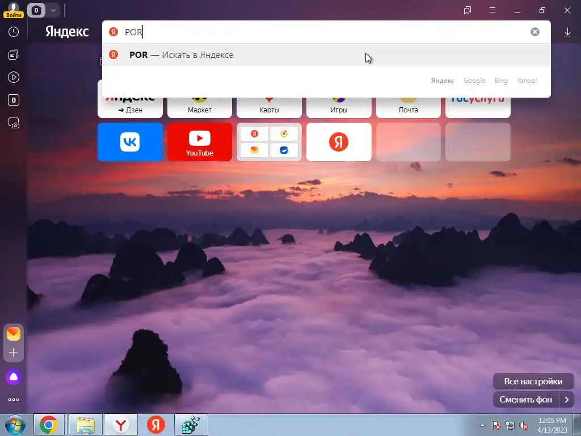581x436 pixels.
Task: Click the Action Center flag tray icon
Action: click(496, 425)
